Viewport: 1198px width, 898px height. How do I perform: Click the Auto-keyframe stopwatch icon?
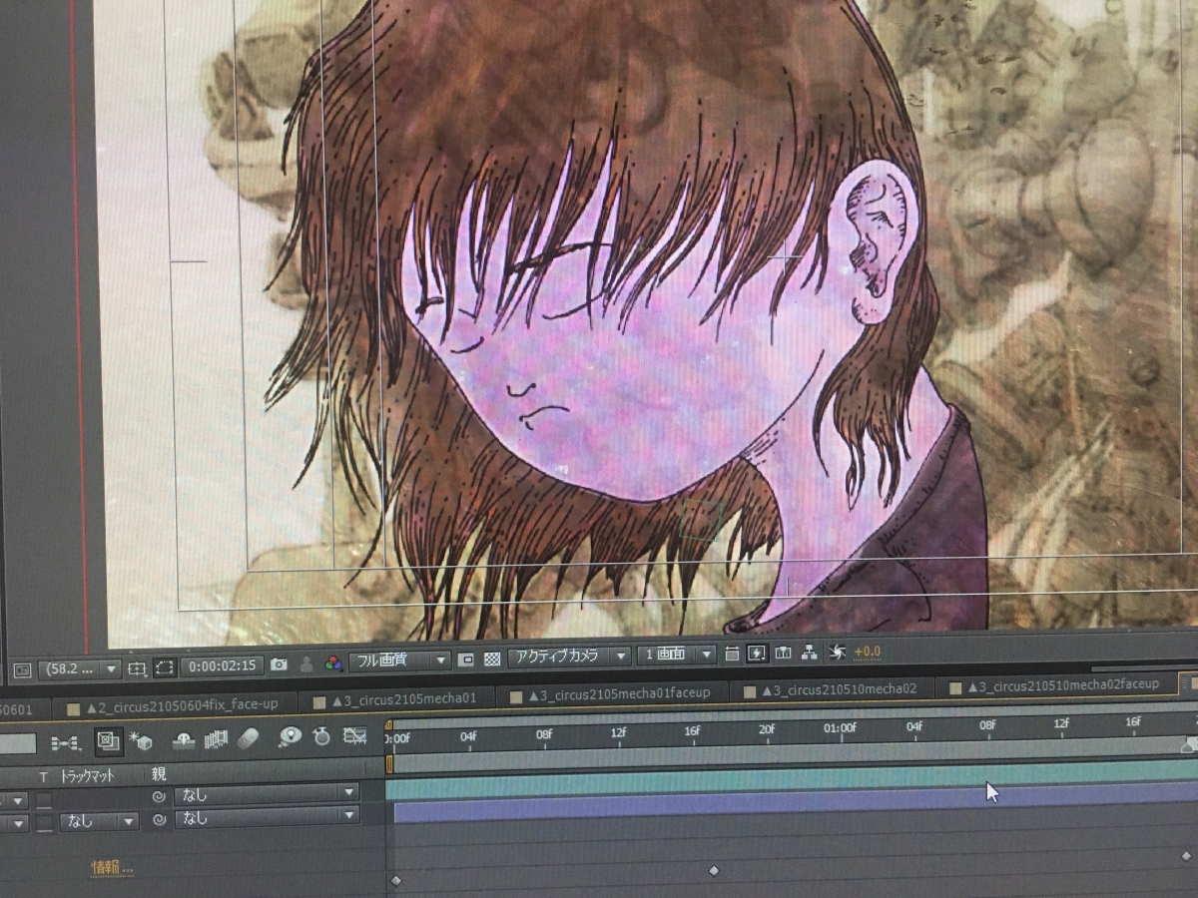321,736
